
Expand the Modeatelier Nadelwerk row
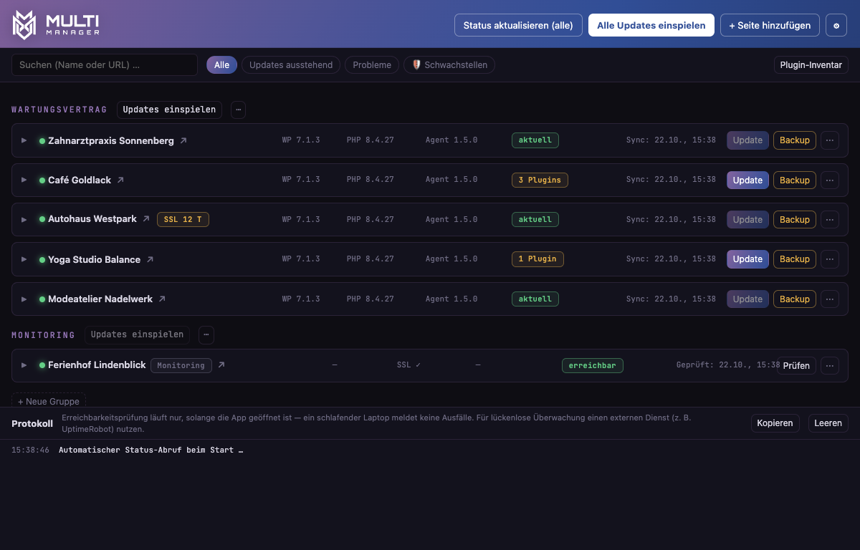click(24, 299)
